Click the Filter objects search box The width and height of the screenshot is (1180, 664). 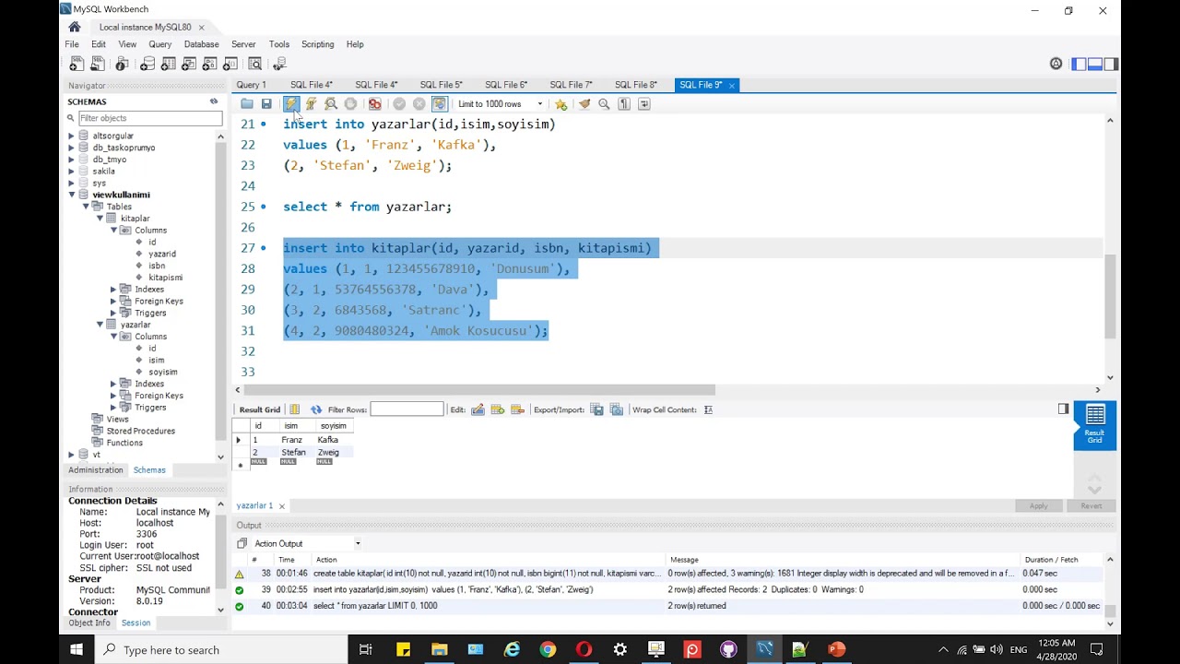click(x=149, y=118)
